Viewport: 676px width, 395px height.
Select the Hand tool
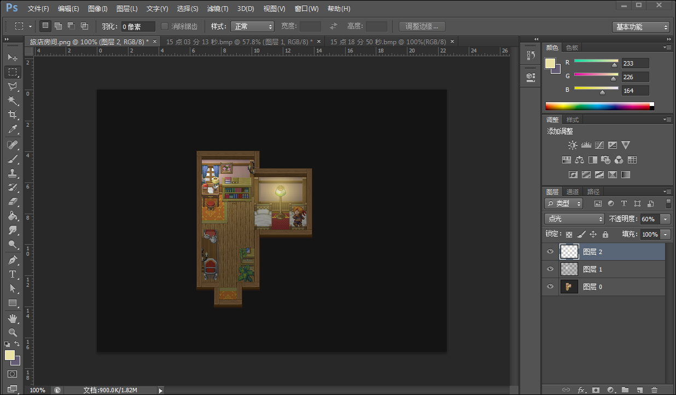(13, 318)
